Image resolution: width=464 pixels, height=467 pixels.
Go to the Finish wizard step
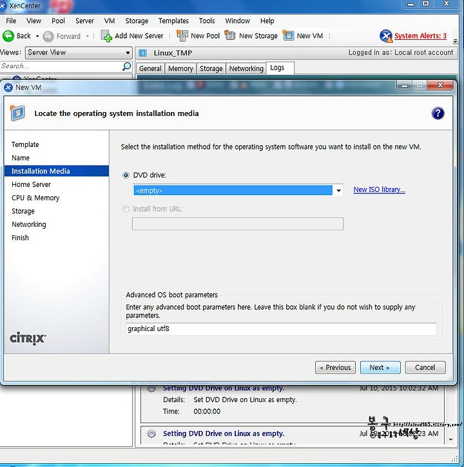[x=20, y=238]
